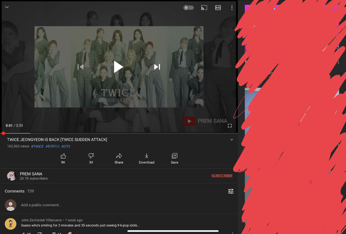Open PREM SANA channel avatar
This screenshot has height=234, width=346.
tap(11, 176)
